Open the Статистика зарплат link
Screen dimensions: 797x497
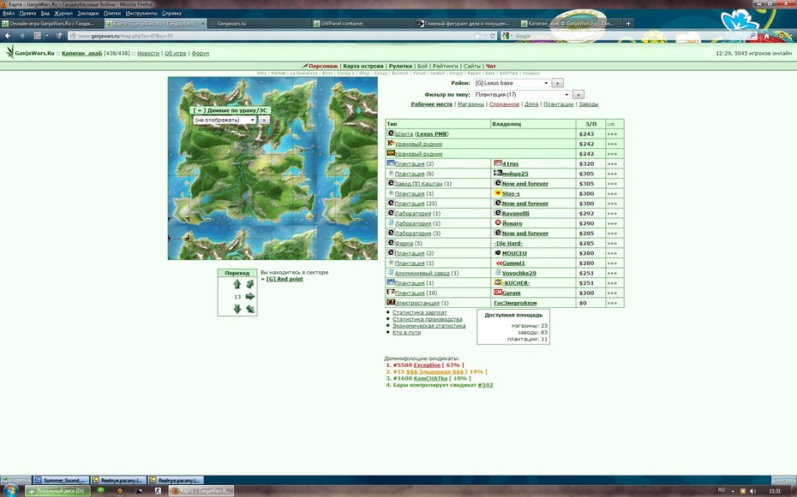419,313
